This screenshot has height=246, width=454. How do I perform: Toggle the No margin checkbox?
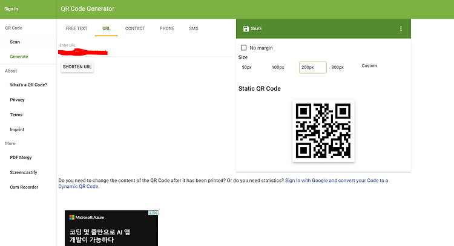244,48
